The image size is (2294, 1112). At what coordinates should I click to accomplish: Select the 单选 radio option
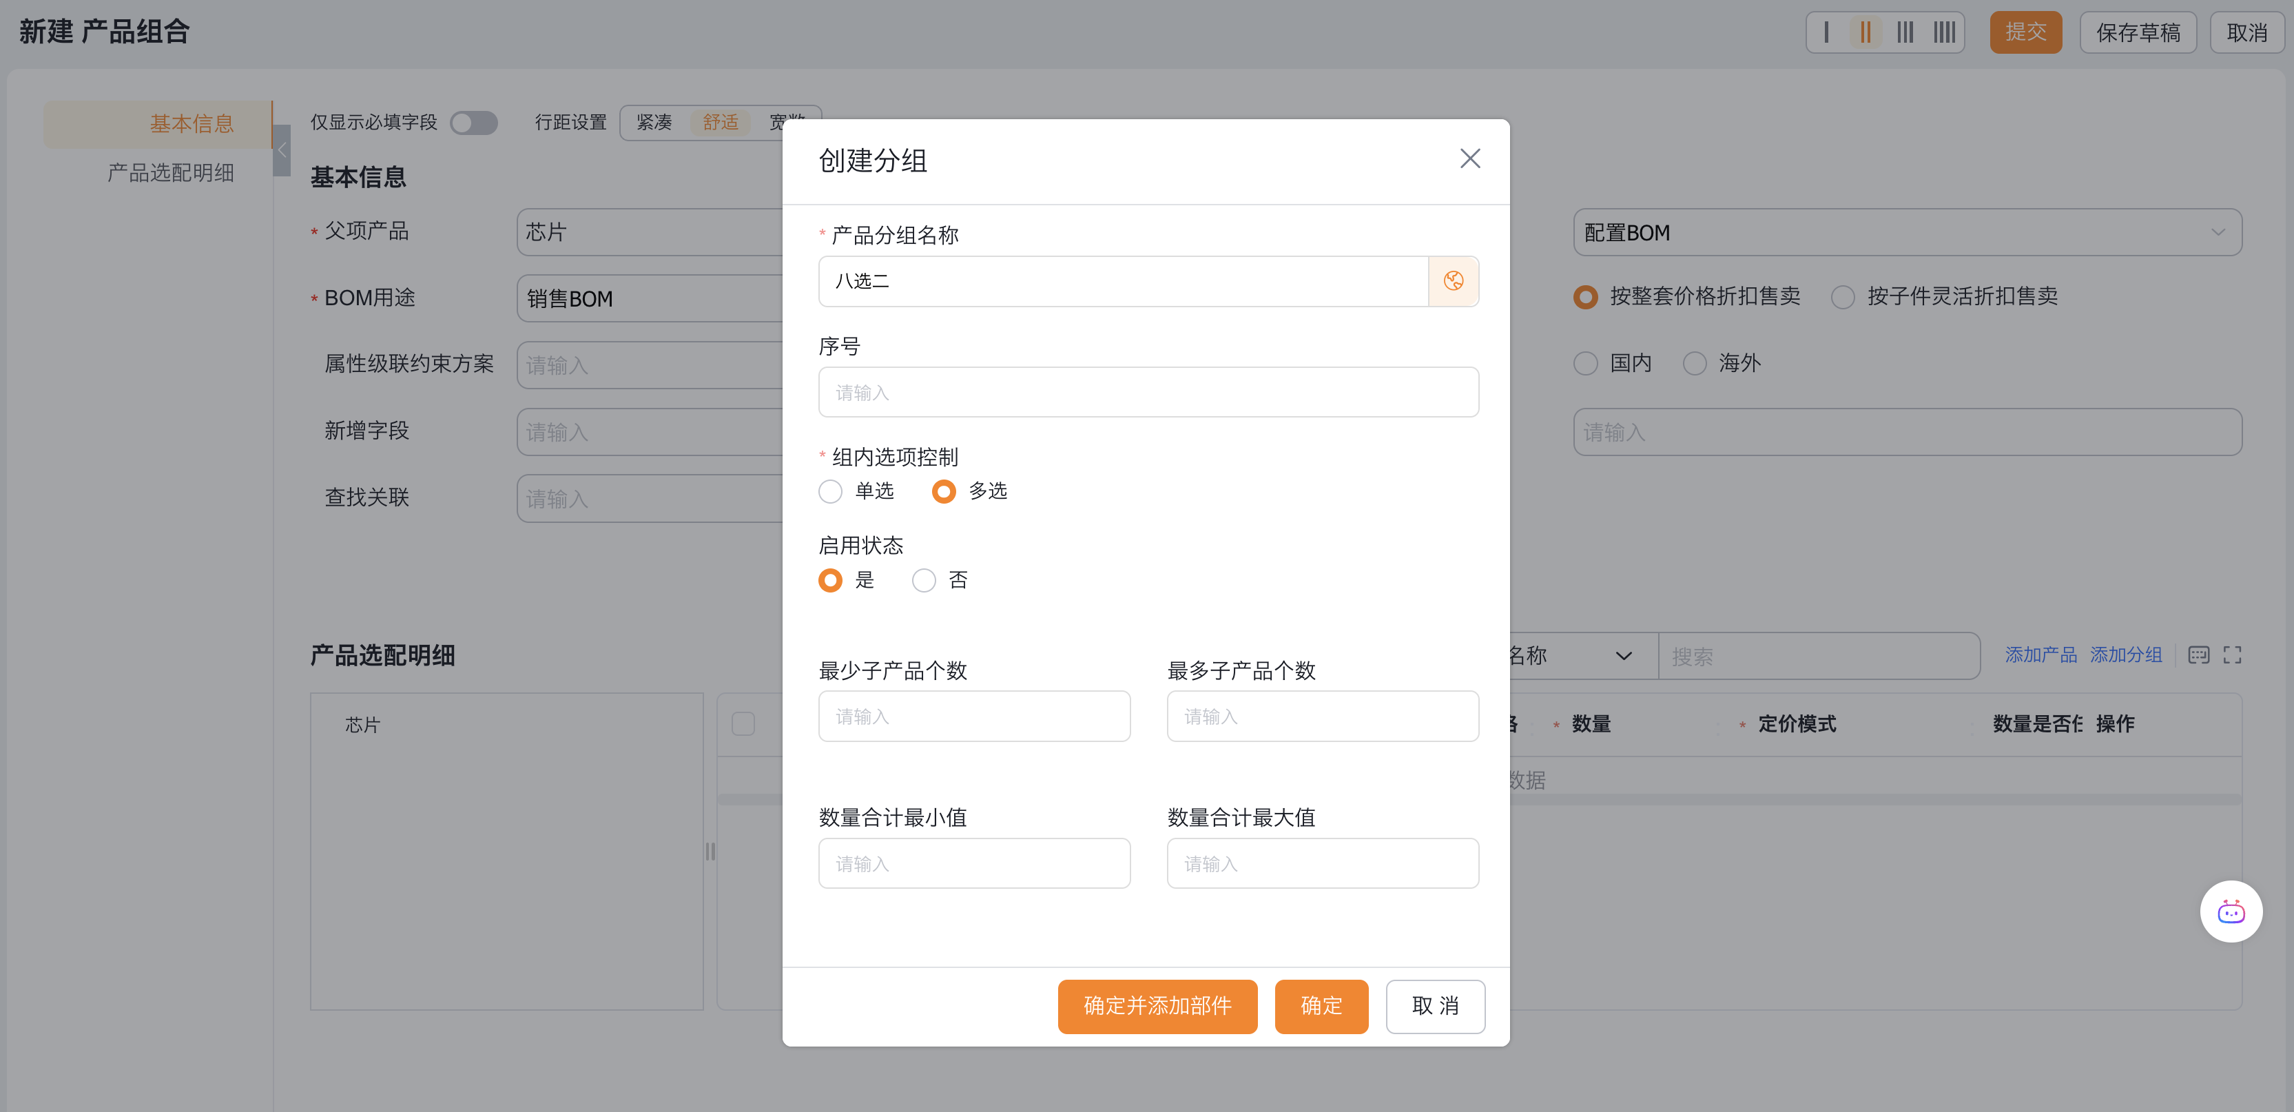click(x=830, y=491)
